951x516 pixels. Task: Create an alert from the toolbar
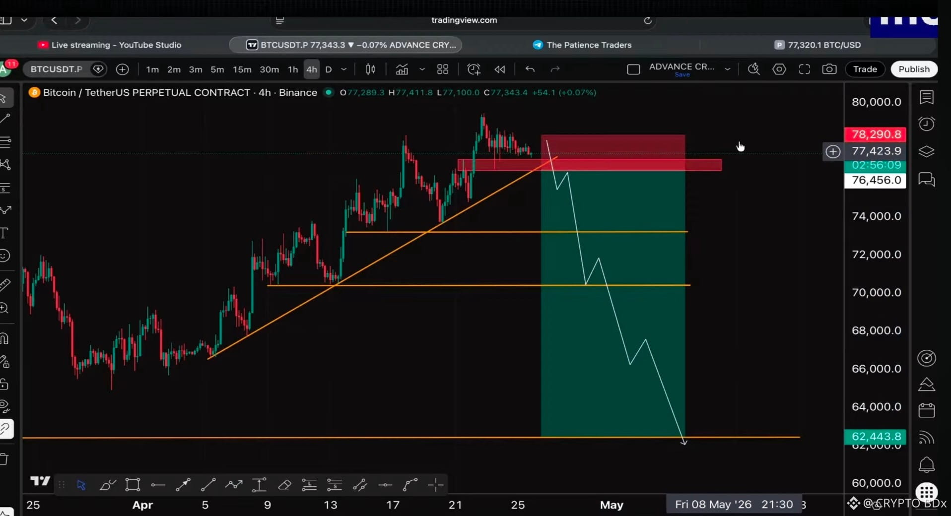point(474,69)
